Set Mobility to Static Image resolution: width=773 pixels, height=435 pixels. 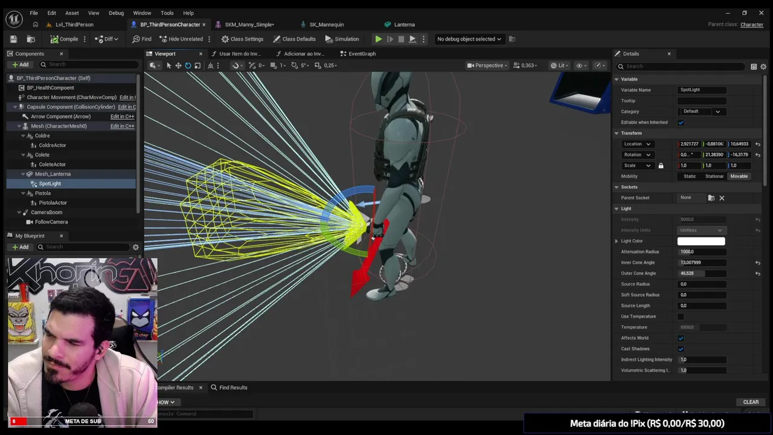pyautogui.click(x=690, y=176)
